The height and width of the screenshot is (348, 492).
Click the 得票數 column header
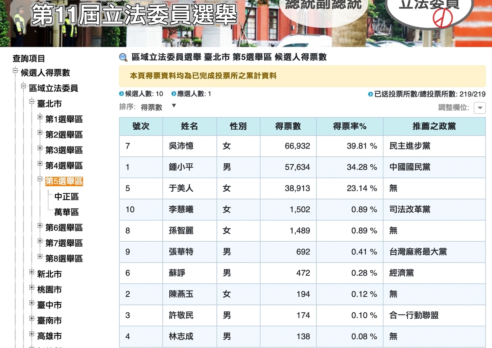(288, 126)
